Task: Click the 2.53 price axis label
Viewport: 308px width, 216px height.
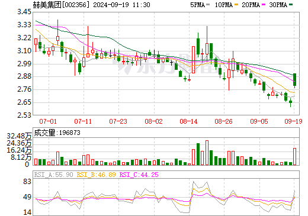Action: pyautogui.click(x=24, y=115)
